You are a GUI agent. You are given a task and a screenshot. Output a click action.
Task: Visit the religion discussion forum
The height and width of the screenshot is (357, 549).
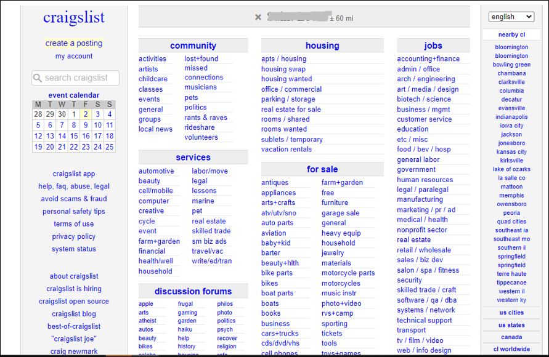[x=227, y=347]
